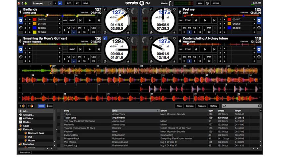Screen dimensions: 282x168
Task: Open the Extended view mode dropdown
Action: pyautogui.click(x=42, y=3)
